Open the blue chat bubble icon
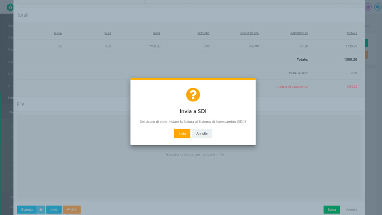This screenshot has height=215, width=382. [377, 7]
